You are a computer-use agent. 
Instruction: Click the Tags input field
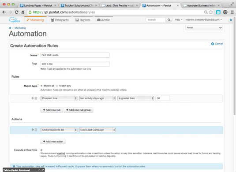click(75, 64)
